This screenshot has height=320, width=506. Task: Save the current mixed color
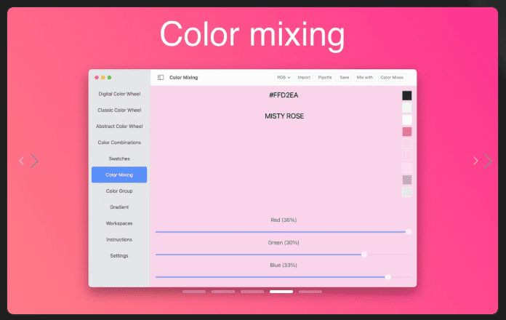[345, 78]
